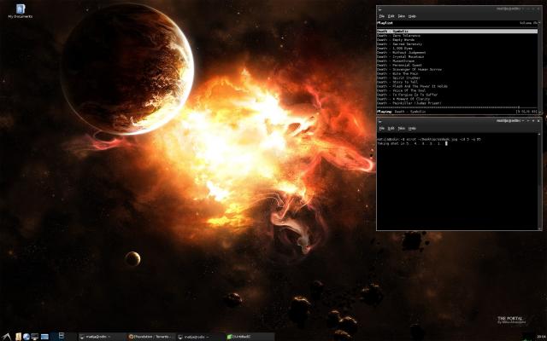Click the bookmark icon beside the main menu launcher
The image size is (547, 341).
point(16,336)
